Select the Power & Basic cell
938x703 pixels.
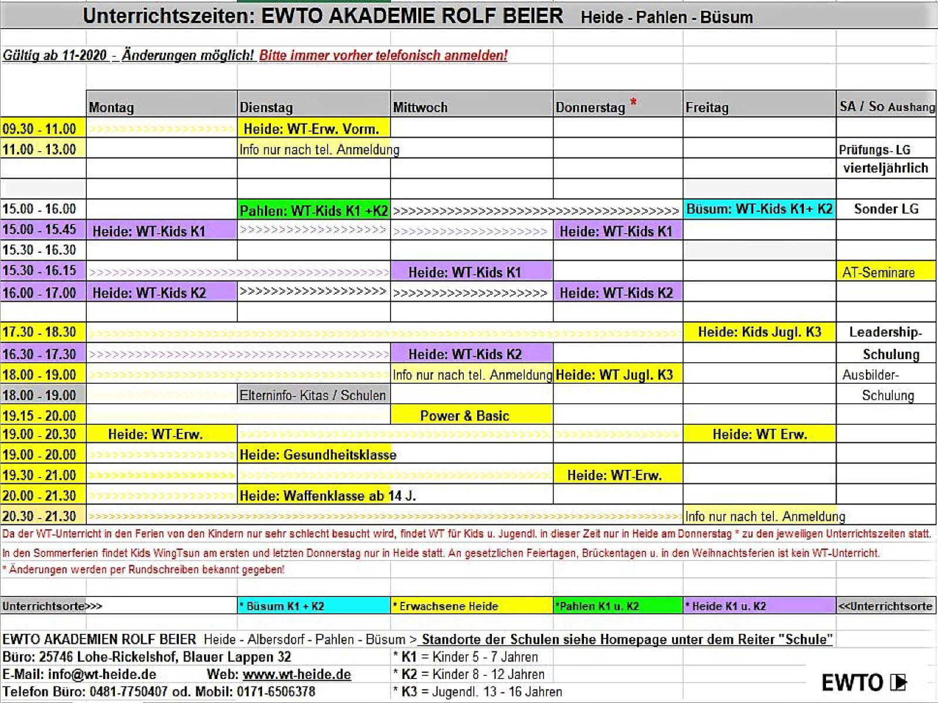point(472,415)
